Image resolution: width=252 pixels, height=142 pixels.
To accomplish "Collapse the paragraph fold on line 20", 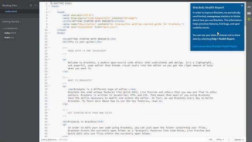I will coord(49,60).
